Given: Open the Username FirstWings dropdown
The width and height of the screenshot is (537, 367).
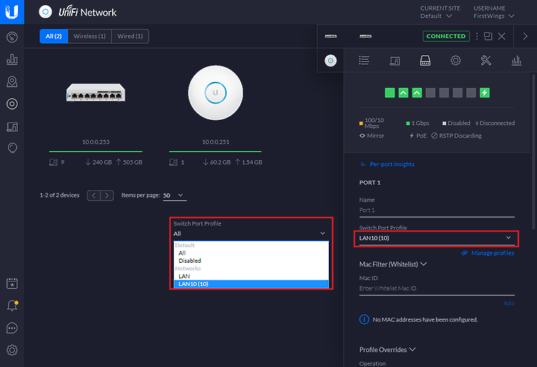Looking at the screenshot, I should pos(494,16).
